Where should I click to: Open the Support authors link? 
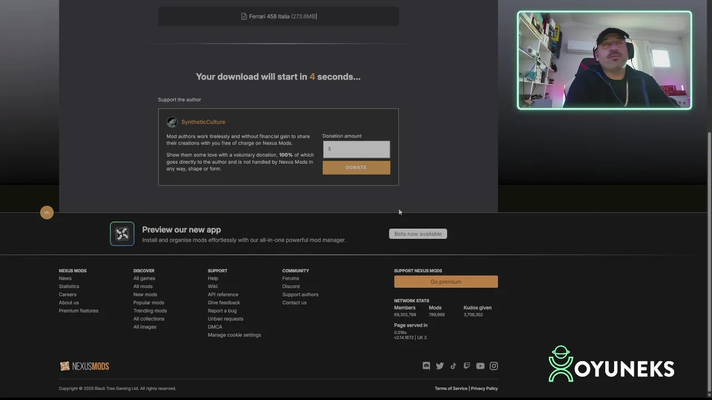[x=300, y=294]
